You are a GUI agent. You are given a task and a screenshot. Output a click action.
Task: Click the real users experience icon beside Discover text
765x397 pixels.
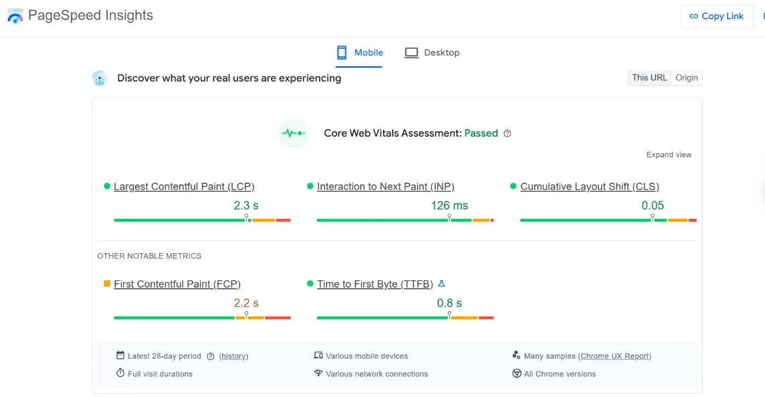tap(100, 78)
